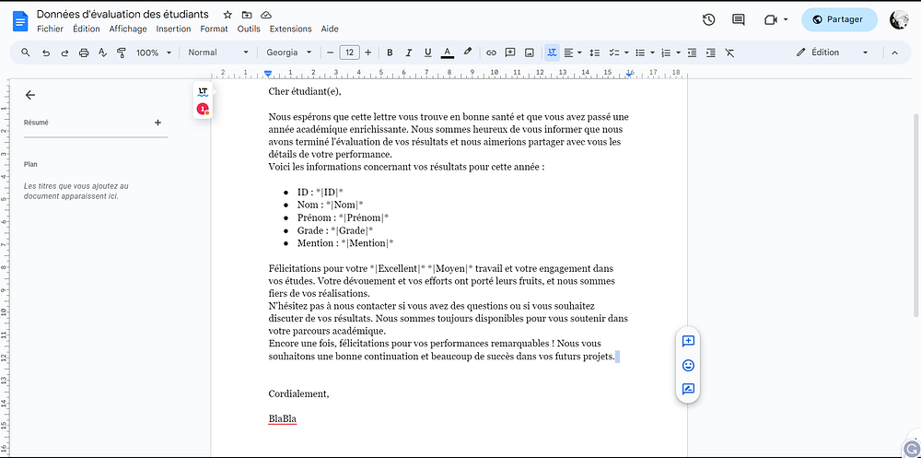Open the Georgia font dropdown
The height and width of the screenshot is (458, 921).
289,53
